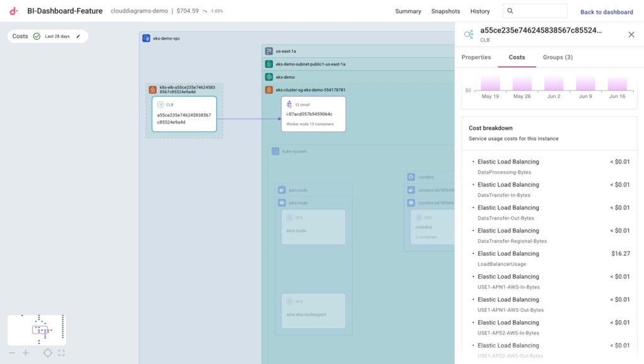644x364 pixels.
Task: Click the $704.59 total cost value
Action: coord(187,11)
